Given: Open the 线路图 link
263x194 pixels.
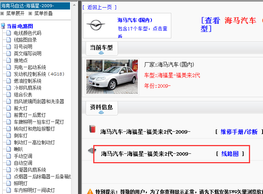Looking at the screenshot, I should click(x=230, y=154).
